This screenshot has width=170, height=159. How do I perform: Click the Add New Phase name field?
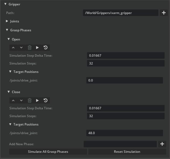120,144
